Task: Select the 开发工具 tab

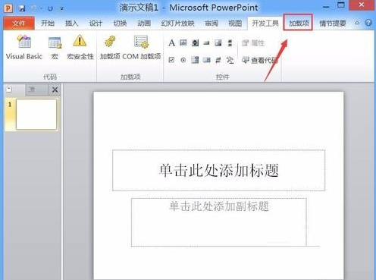Action: [x=265, y=24]
